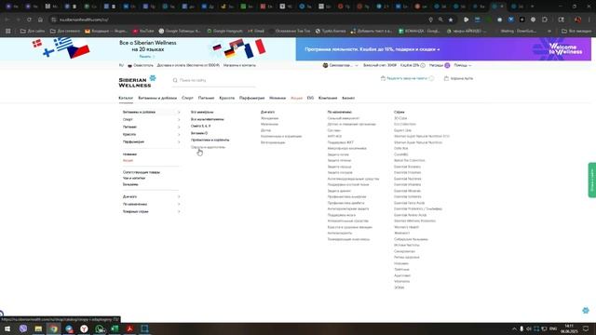This screenshot has width=596, height=335.
Task: Expand Витамины и добавки in left catalog menu
Action: pyautogui.click(x=151, y=112)
